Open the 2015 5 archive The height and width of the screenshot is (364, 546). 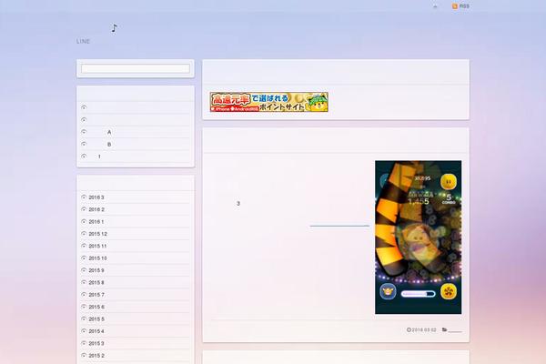pyautogui.click(x=96, y=319)
